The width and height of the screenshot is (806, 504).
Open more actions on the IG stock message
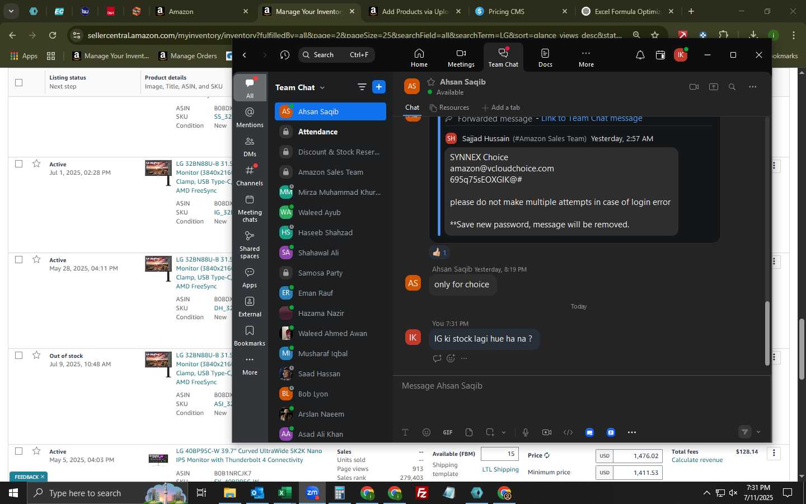pos(464,358)
